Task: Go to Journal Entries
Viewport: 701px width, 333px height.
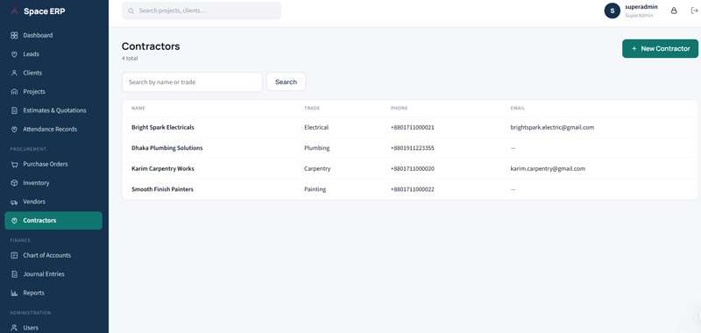Action: click(x=53, y=274)
